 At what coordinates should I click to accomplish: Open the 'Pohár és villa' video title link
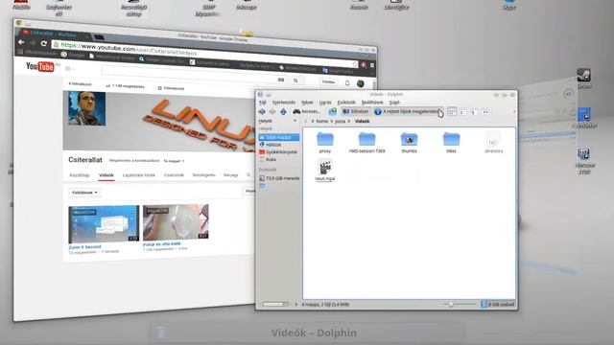tap(162, 244)
